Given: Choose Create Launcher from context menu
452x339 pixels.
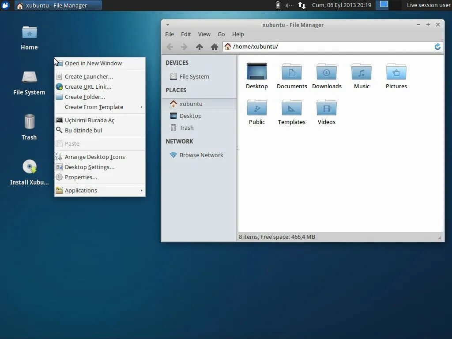Looking at the screenshot, I should (x=100, y=77).
